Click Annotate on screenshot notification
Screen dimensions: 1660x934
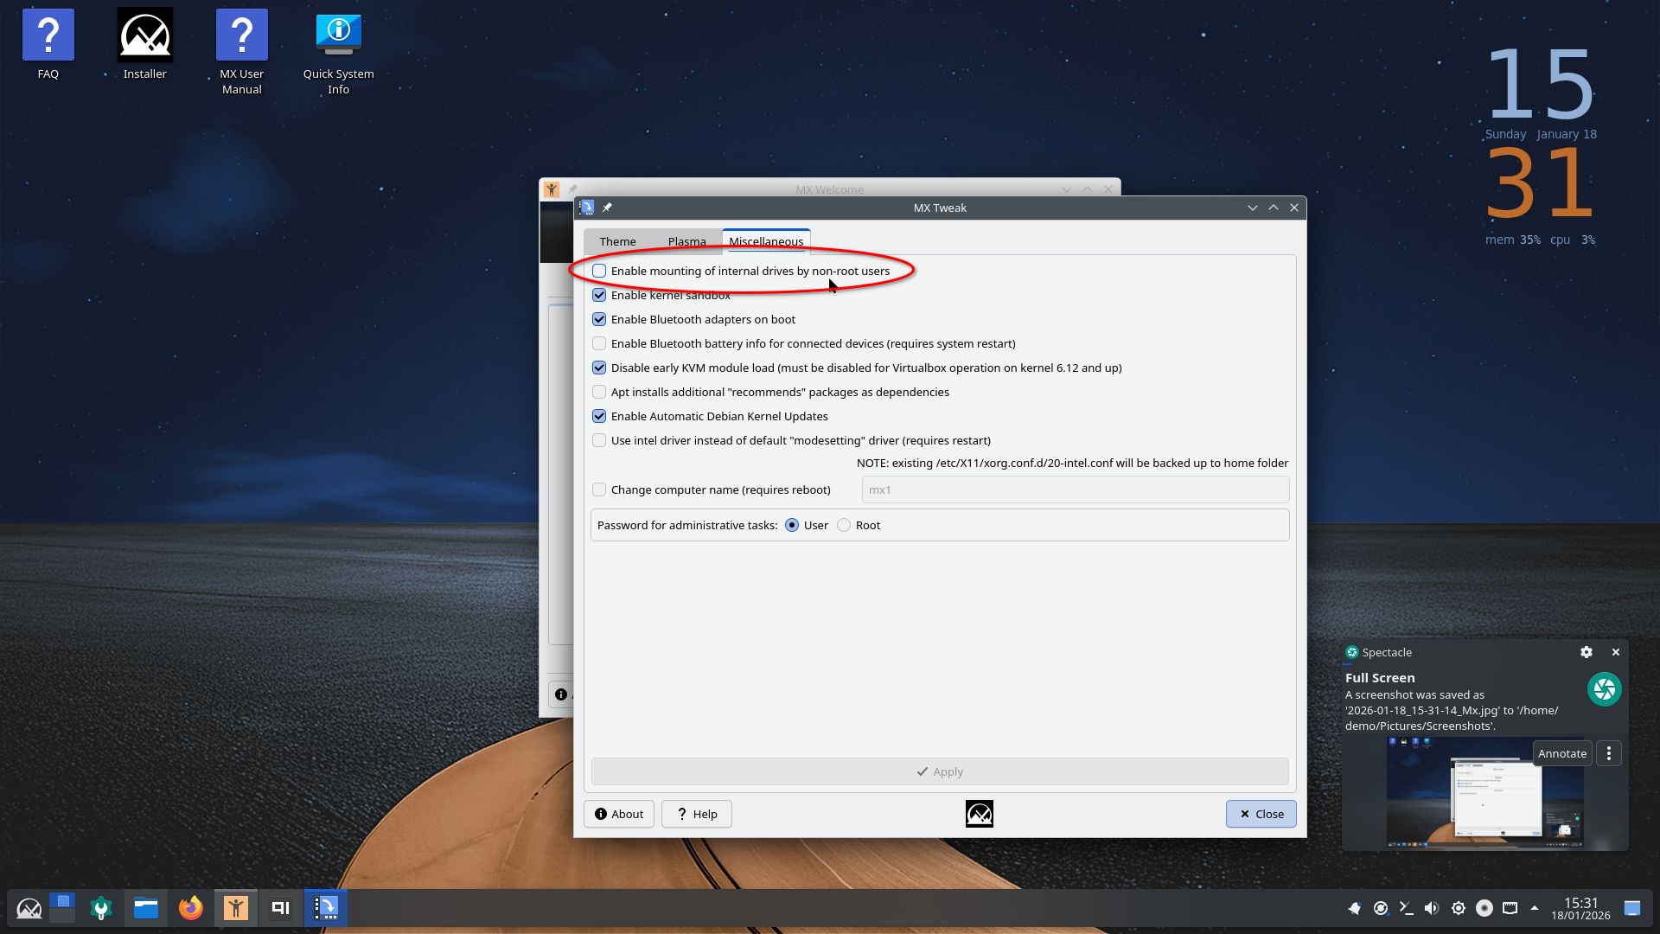tap(1561, 753)
